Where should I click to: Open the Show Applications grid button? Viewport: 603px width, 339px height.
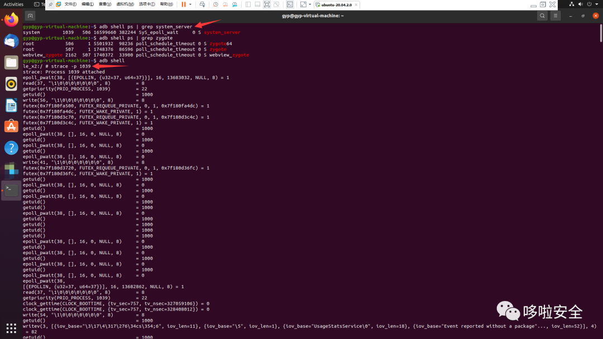[11, 328]
